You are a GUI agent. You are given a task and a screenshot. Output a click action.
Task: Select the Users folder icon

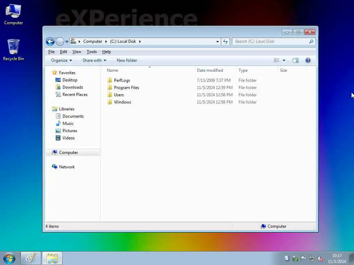(x=110, y=95)
